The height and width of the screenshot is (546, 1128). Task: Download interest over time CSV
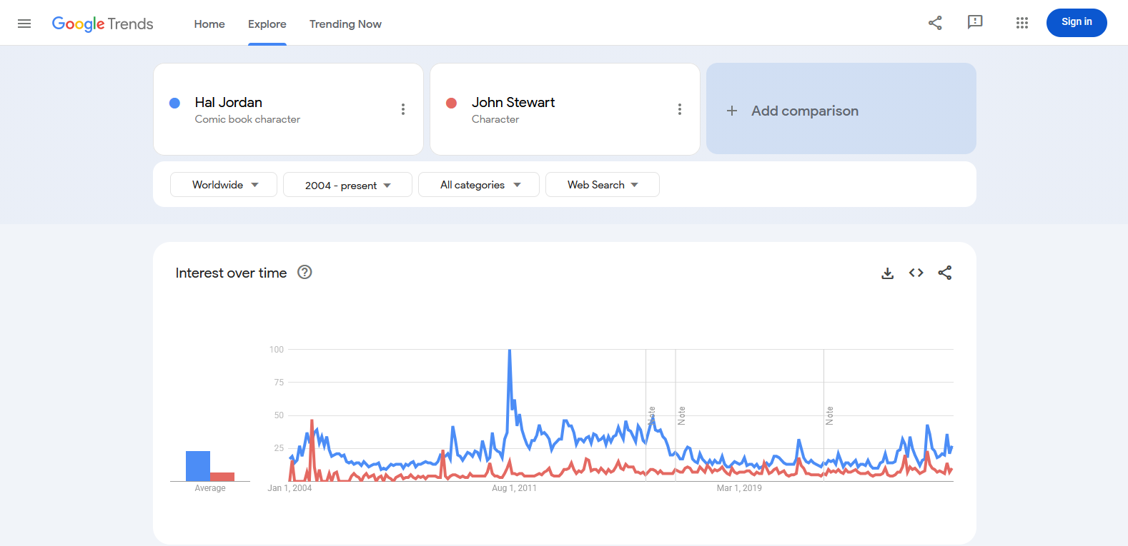tap(888, 273)
